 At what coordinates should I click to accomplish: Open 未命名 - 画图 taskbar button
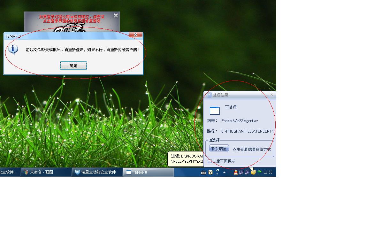click(46, 172)
